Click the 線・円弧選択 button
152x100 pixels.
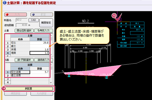(24, 60)
